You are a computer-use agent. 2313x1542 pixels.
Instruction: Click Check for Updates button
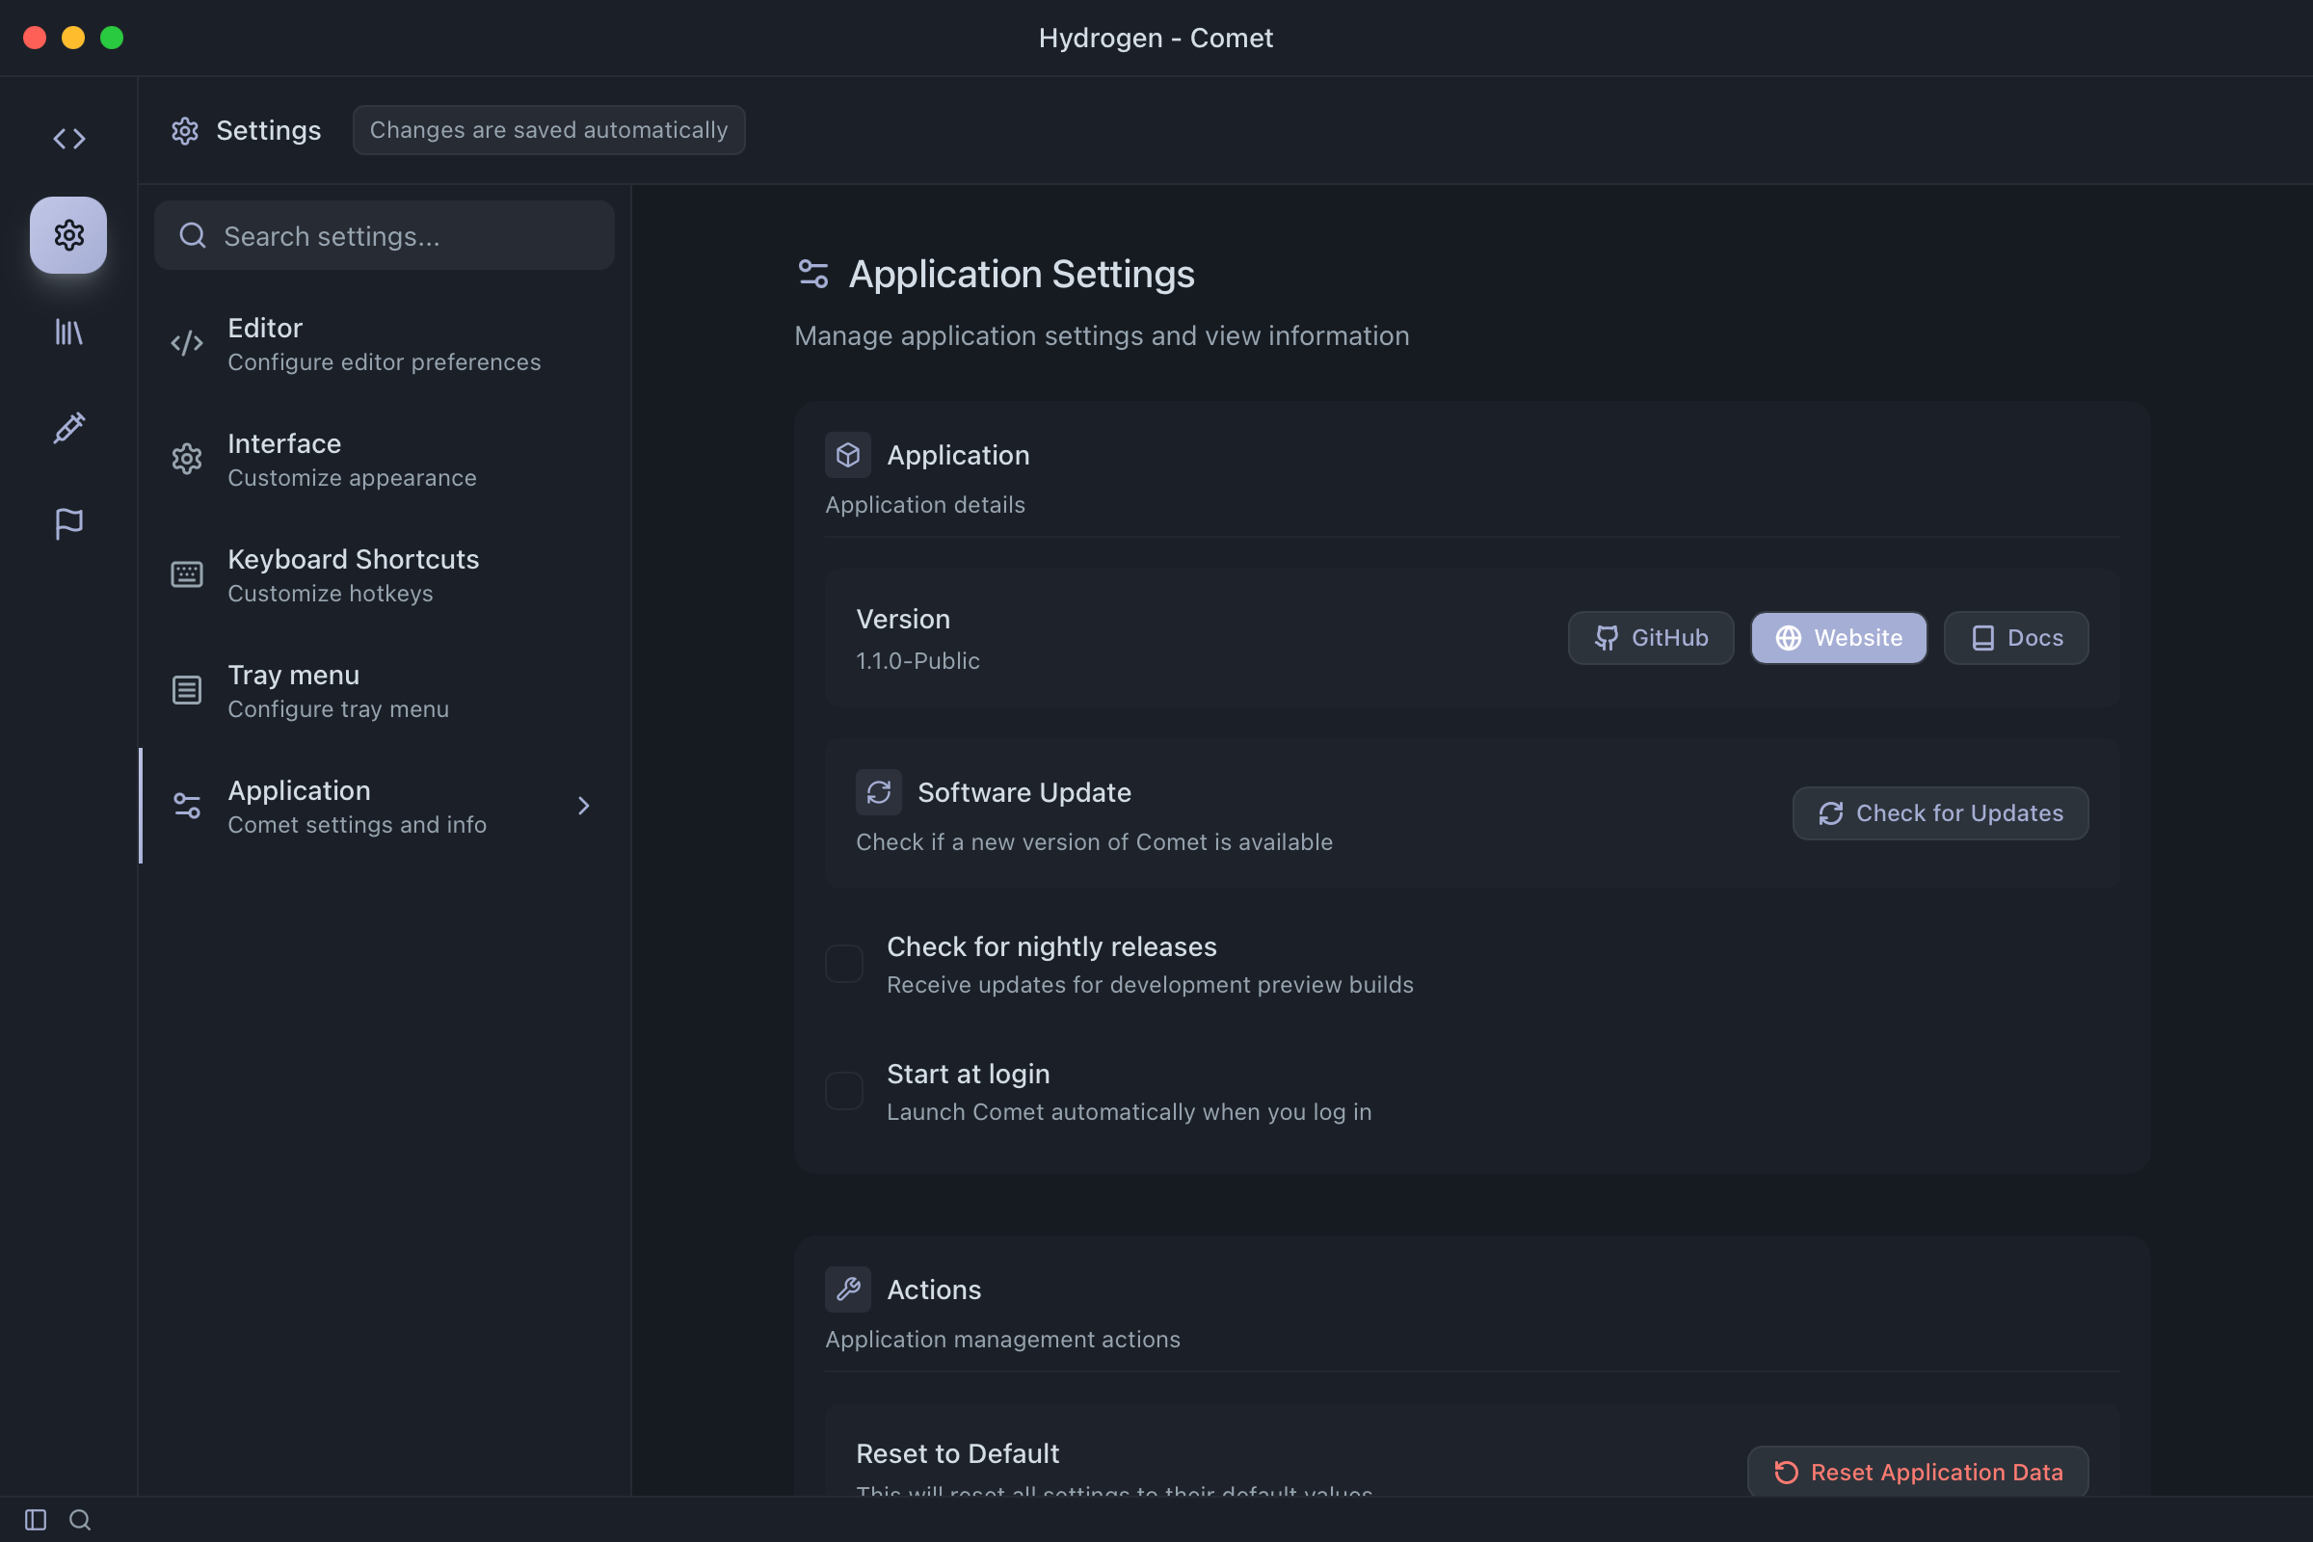(x=1940, y=813)
